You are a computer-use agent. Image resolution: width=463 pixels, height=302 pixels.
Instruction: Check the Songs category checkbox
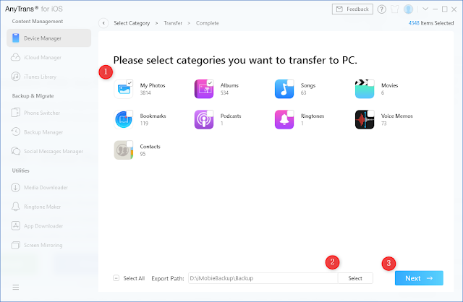[290, 83]
